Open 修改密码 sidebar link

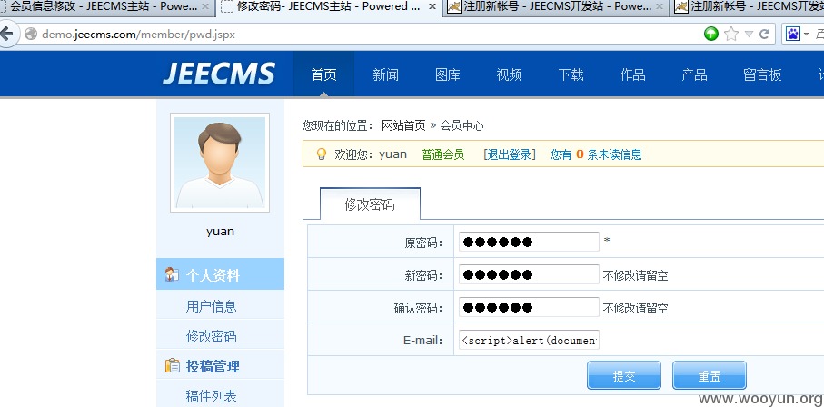click(x=212, y=336)
